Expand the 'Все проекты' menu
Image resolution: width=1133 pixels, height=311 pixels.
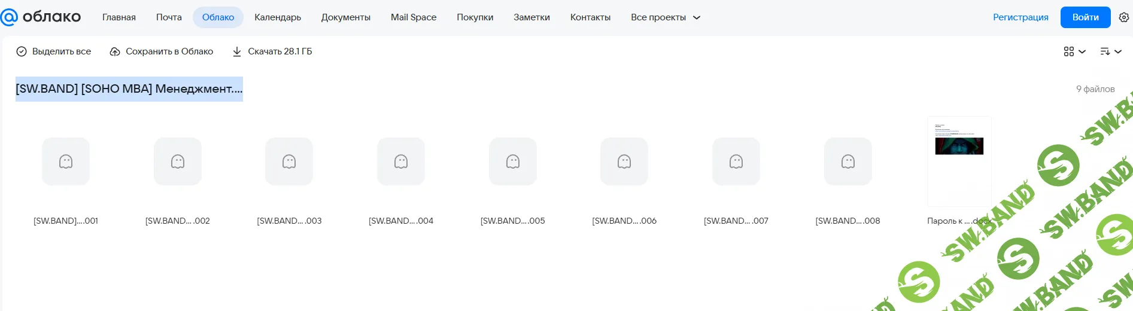[x=665, y=17]
